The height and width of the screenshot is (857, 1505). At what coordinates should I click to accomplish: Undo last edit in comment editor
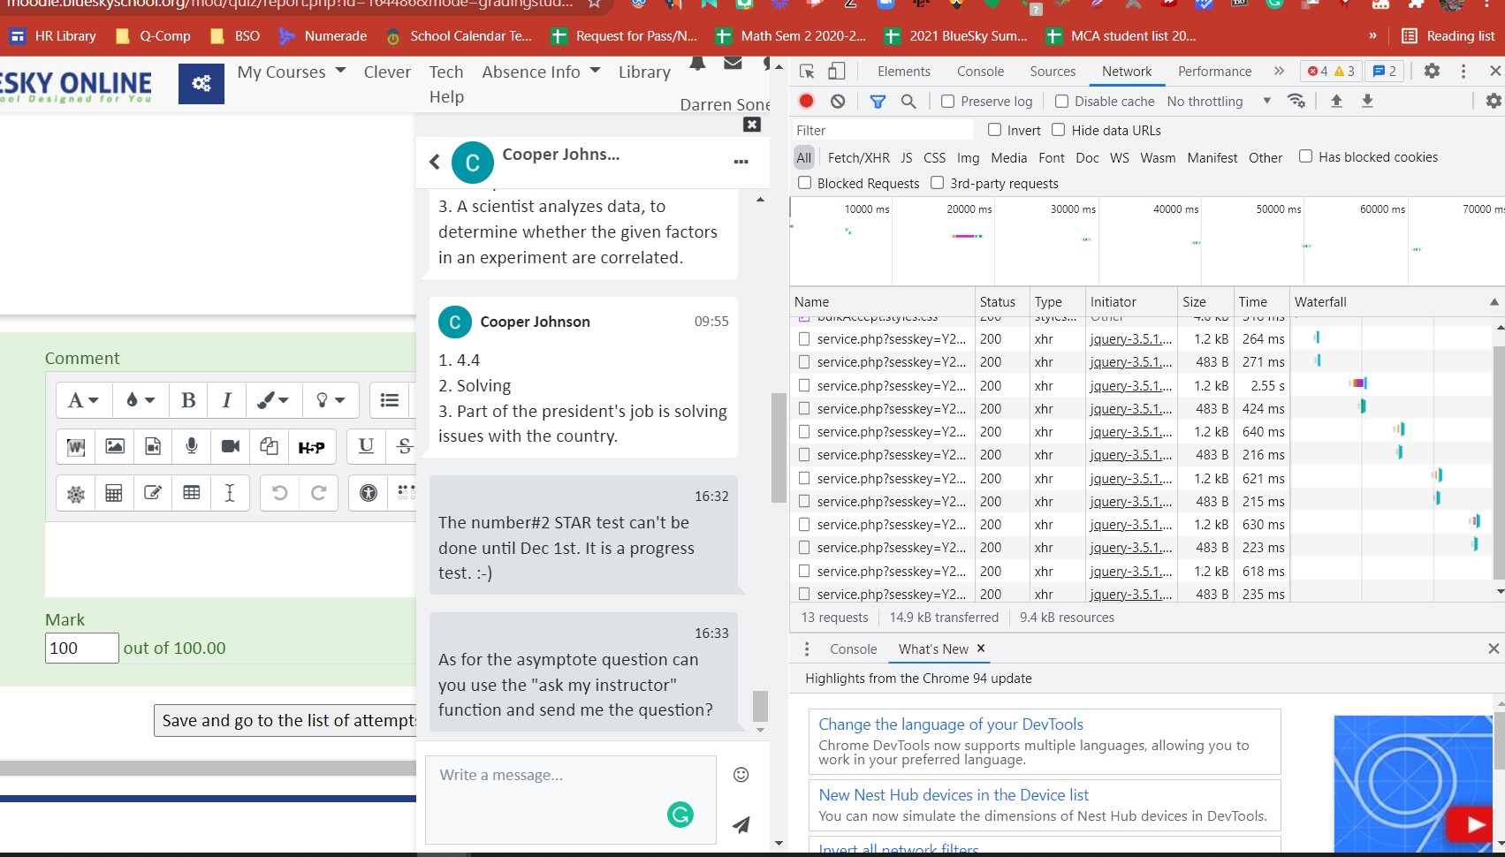279,493
